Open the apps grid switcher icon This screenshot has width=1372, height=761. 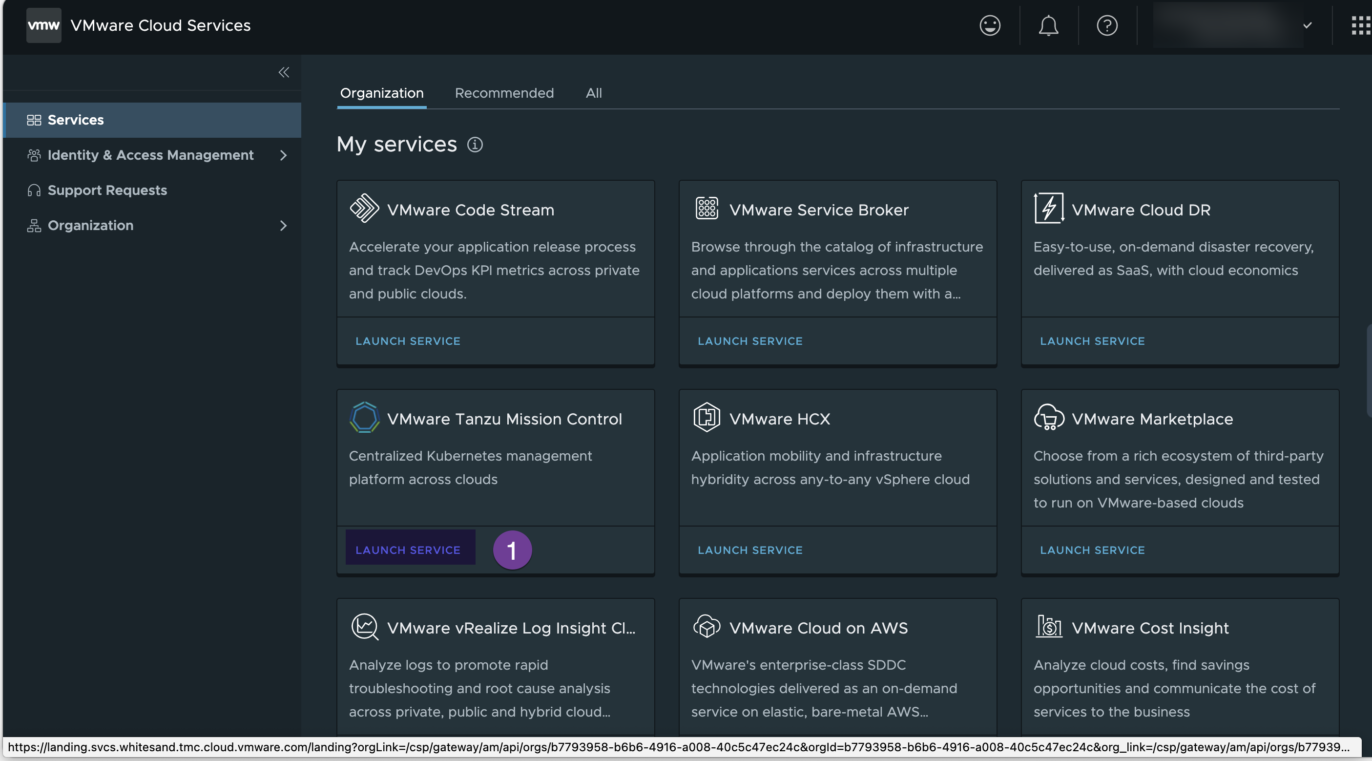pos(1361,25)
